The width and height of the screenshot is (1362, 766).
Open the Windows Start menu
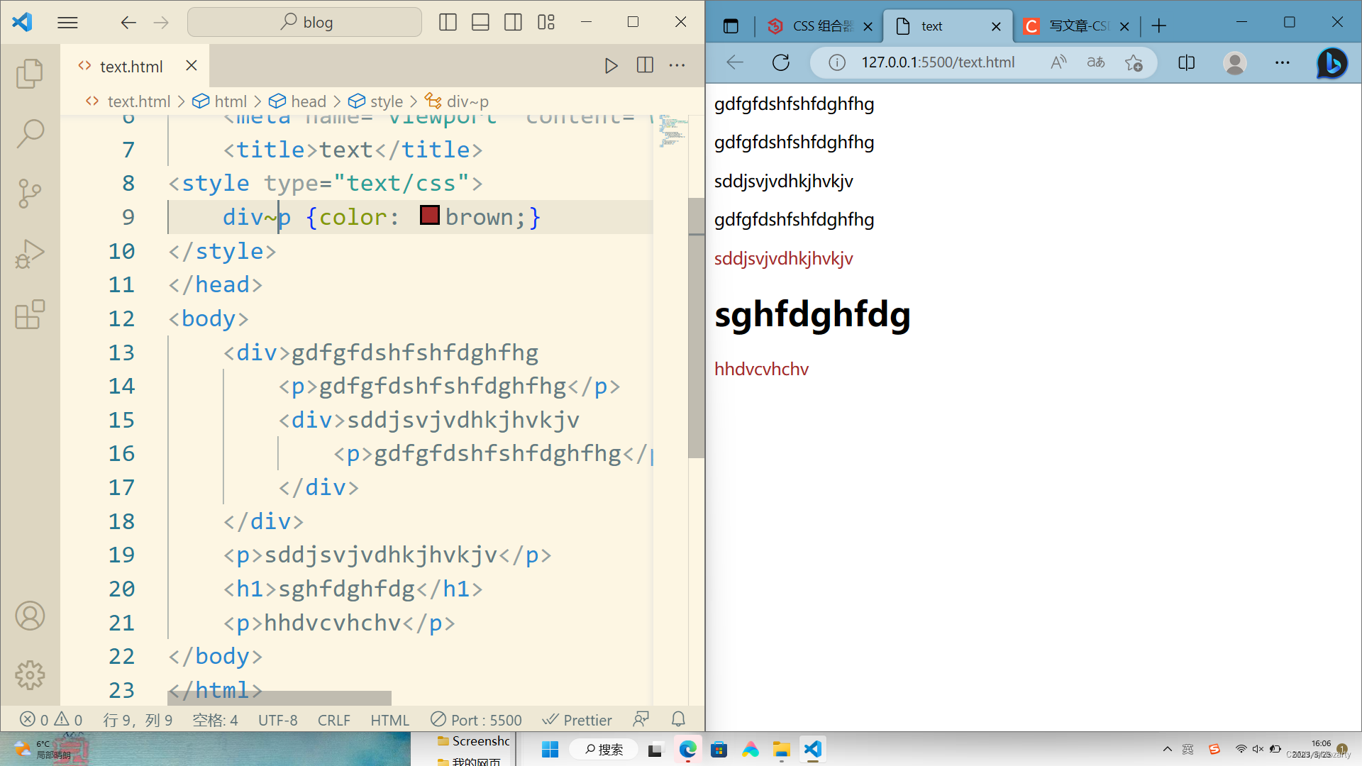550,749
